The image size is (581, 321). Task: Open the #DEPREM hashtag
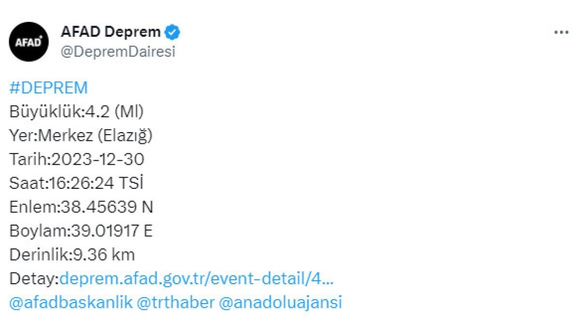click(48, 88)
